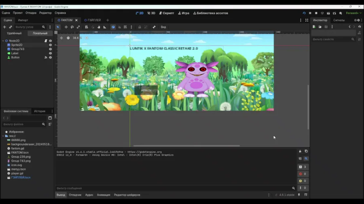Viewport: 364px width, 204px height.
Task: Switch to 3D workspace
Action: [x=151, y=13]
